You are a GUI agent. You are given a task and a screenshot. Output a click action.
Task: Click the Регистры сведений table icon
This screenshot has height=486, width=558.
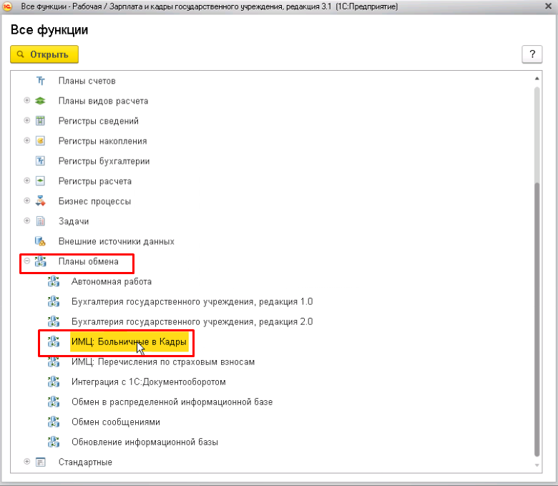[x=41, y=121]
